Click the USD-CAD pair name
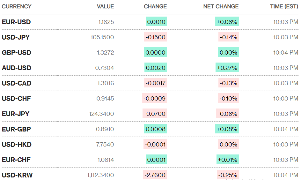Image resolution: width=301 pixels, height=180 pixels. click(x=17, y=83)
